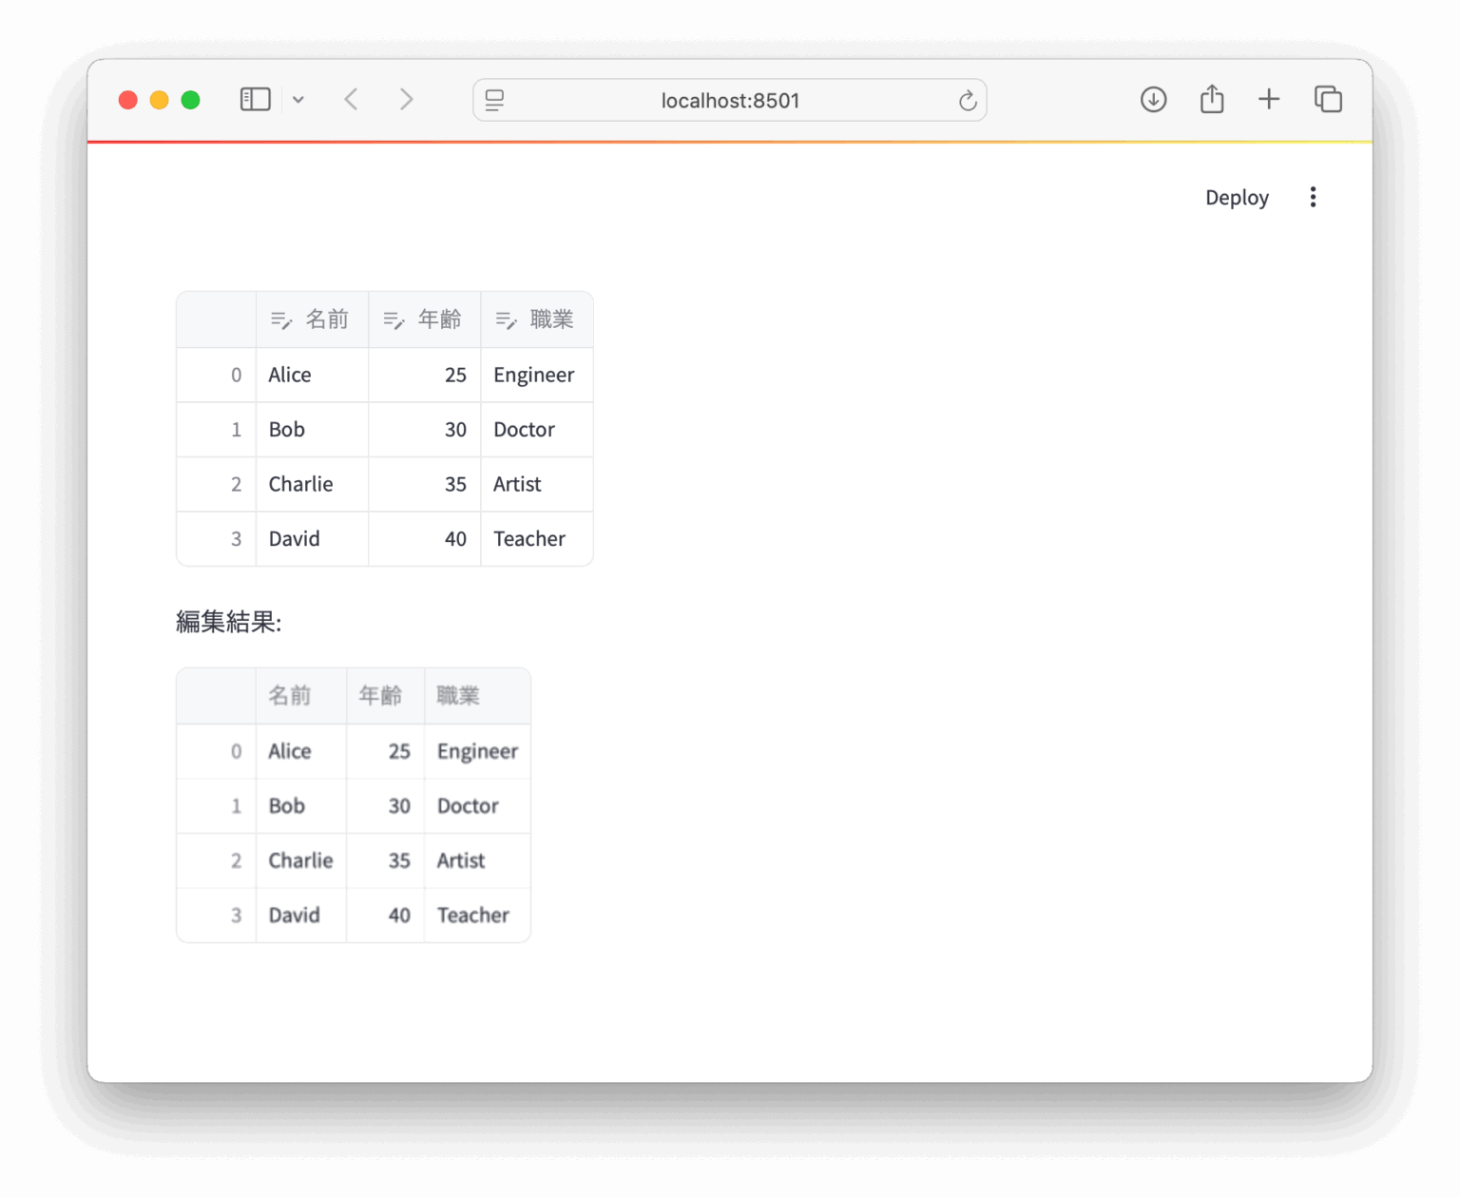Viewport: 1460px width, 1198px height.
Task: Select the 名前 column header in the editable table
Action: point(328,319)
